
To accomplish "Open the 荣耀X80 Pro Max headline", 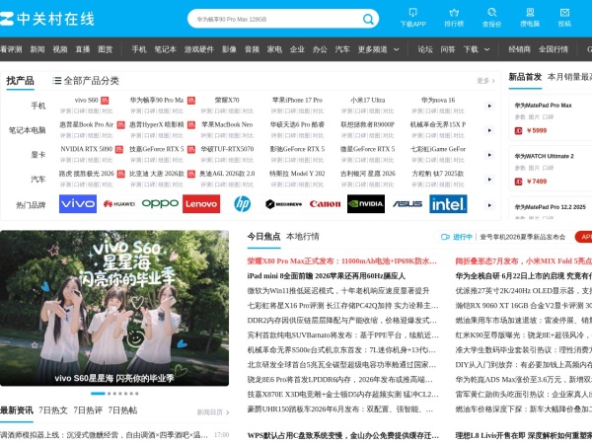I will coord(341,260).
